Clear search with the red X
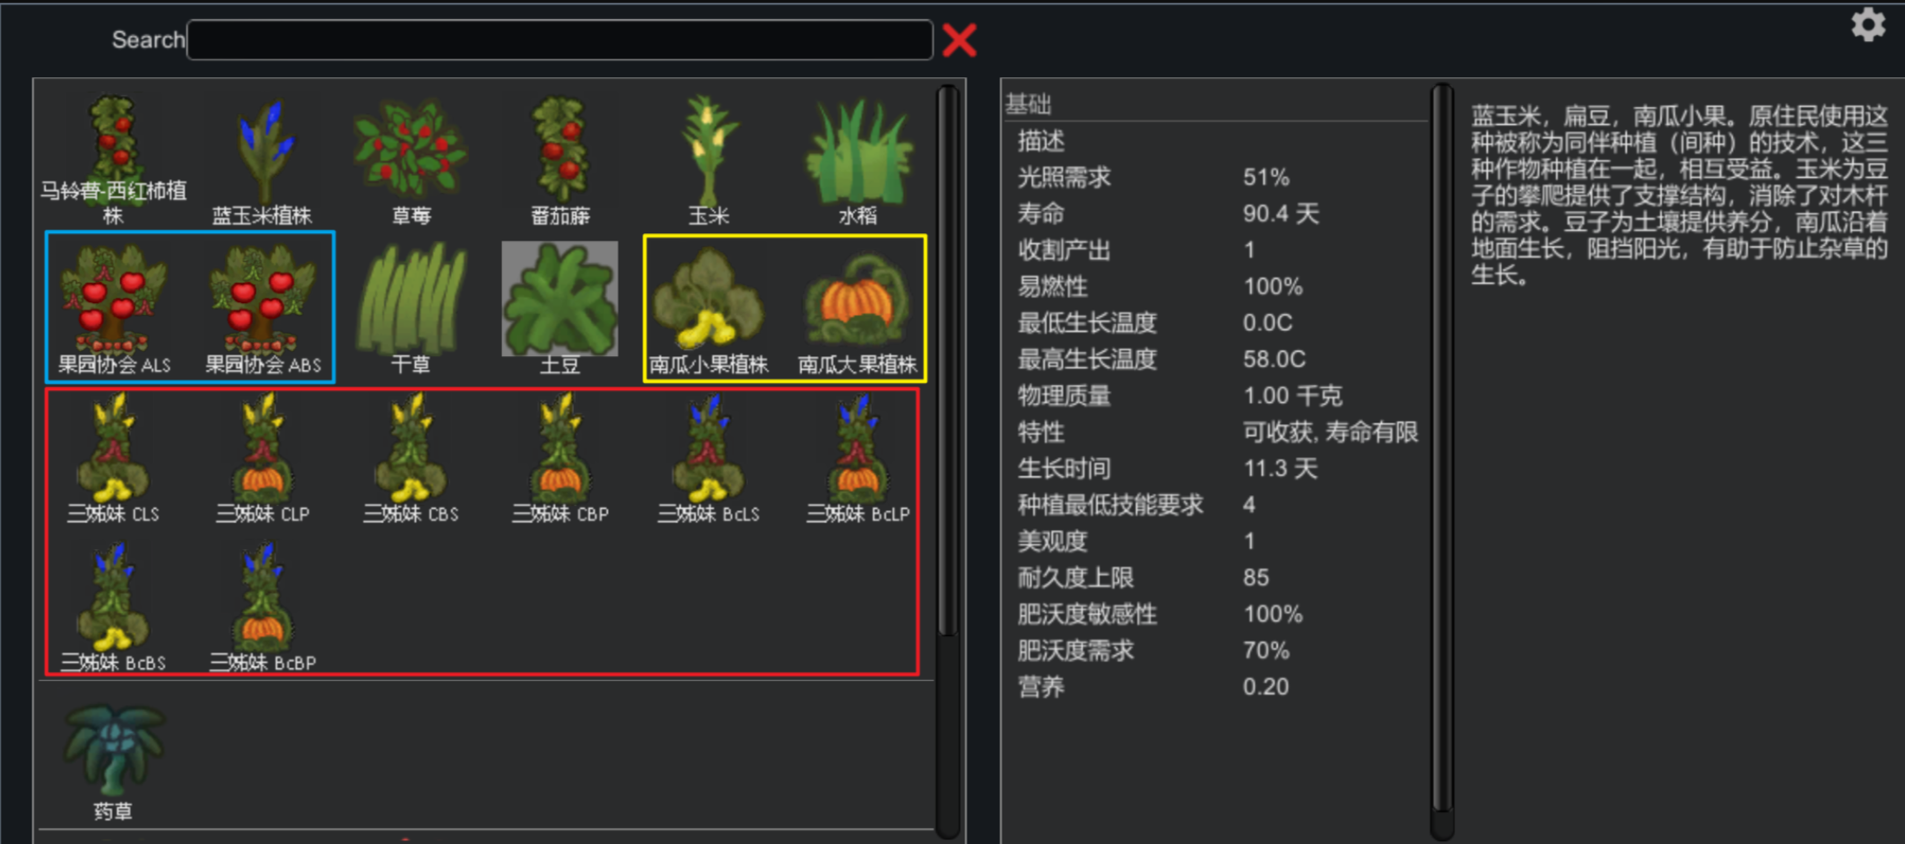 coord(960,40)
